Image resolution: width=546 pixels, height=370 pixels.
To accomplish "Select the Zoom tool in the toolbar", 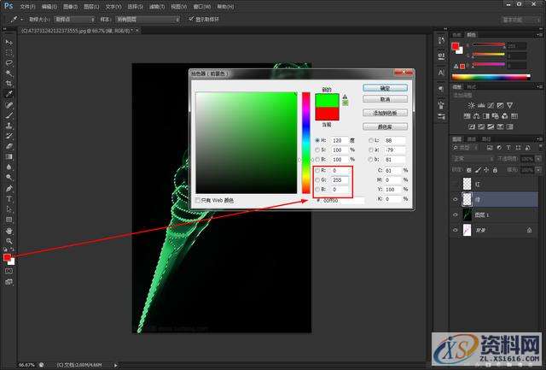I will pyautogui.click(x=9, y=240).
